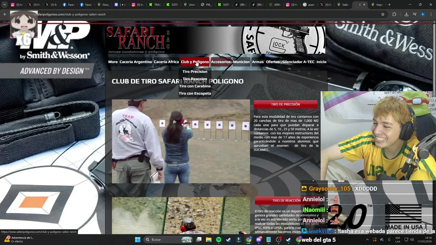Expand the system tray hidden icons chevron
Screen dimensions: 436x245
pos(367,240)
